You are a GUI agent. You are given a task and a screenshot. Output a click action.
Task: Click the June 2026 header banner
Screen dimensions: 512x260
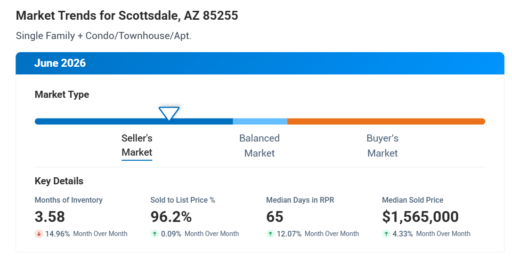[x=260, y=63]
